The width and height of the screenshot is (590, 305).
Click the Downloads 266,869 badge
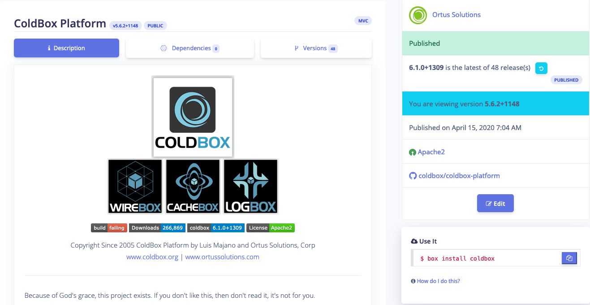tap(157, 228)
